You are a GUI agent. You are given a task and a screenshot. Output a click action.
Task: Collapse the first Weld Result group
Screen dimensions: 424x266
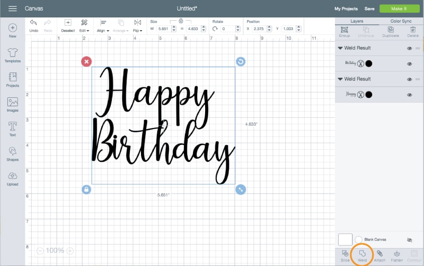tap(340, 48)
